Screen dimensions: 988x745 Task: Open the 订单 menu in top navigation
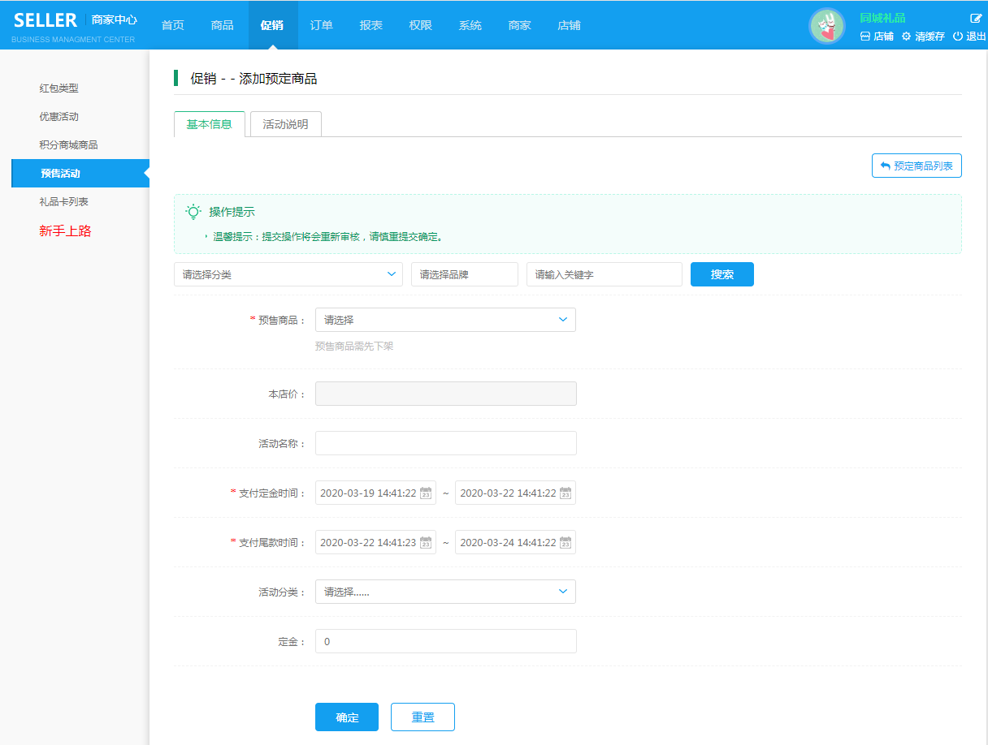pyautogui.click(x=321, y=25)
